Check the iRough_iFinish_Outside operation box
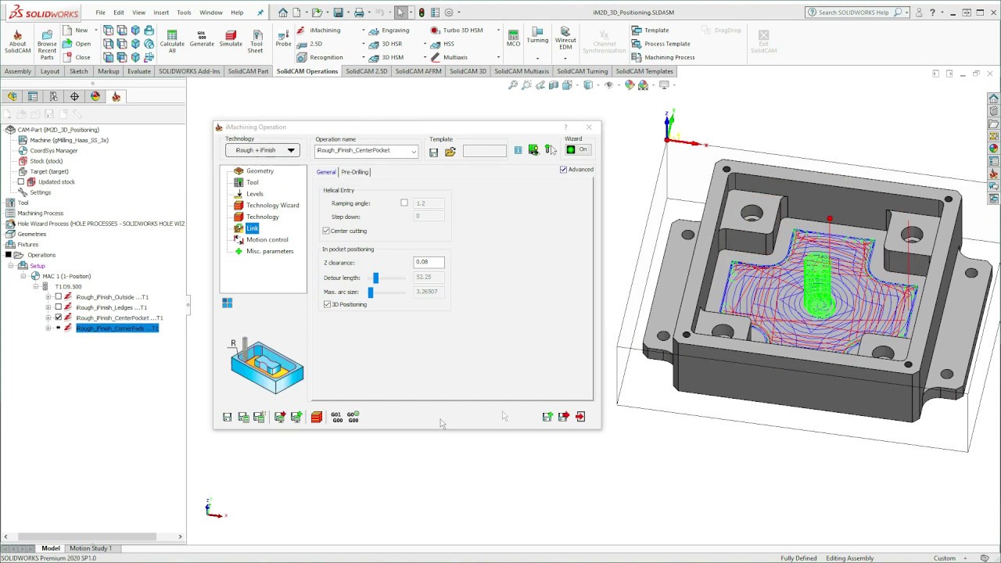The height and width of the screenshot is (563, 1001). click(58, 297)
